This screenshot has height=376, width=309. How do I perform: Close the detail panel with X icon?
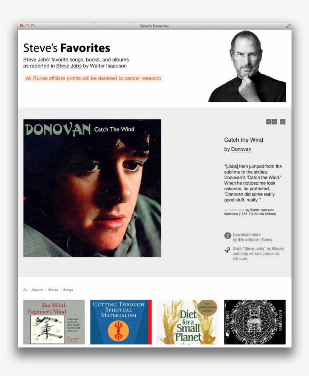coord(283,122)
